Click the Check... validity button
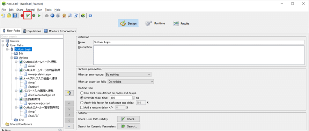This screenshot has height=131, width=309. click(128, 119)
